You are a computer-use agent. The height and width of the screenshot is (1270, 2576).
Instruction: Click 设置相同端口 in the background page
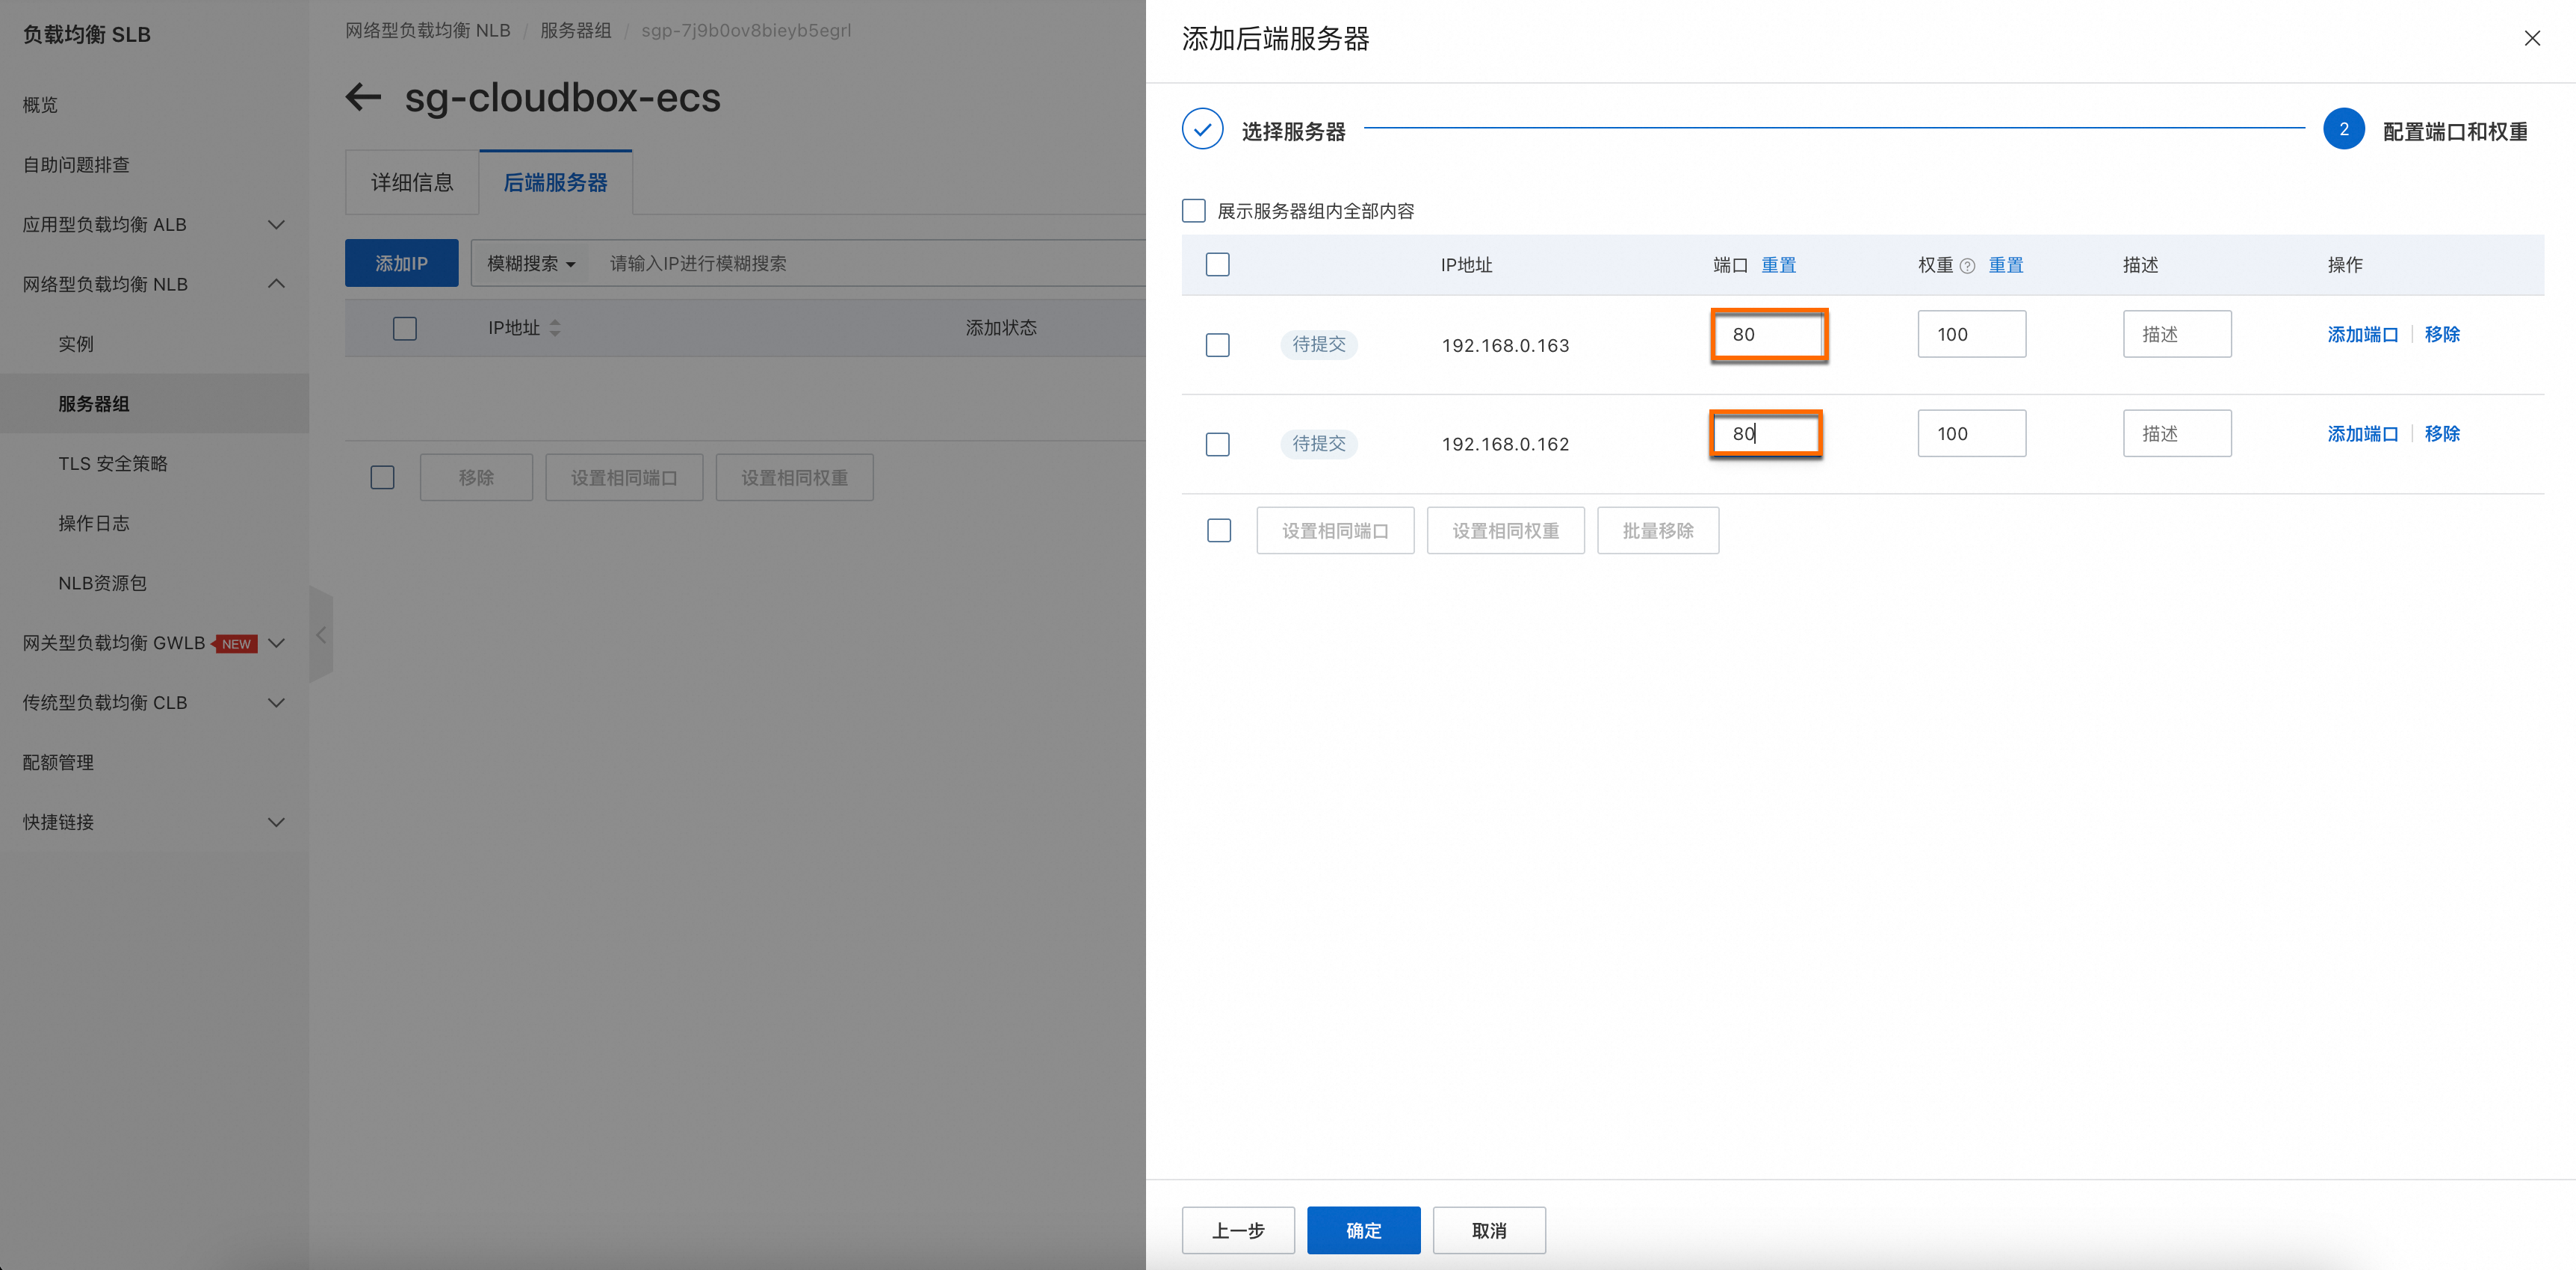click(x=624, y=477)
